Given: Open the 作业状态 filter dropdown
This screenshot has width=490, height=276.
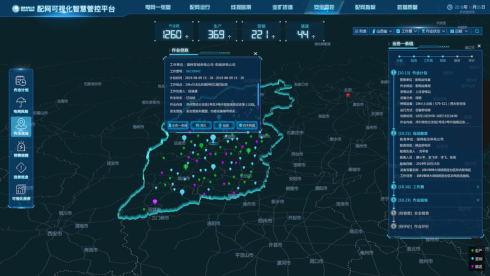Looking at the screenshot, I should pos(433,31).
